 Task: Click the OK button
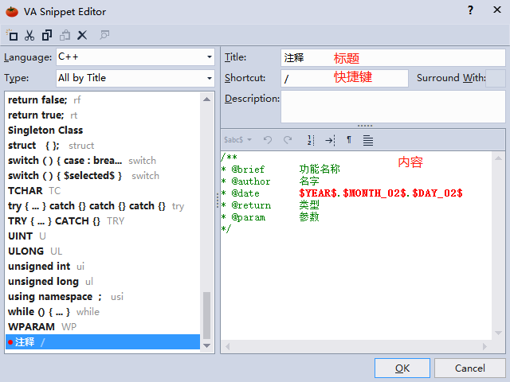click(402, 368)
